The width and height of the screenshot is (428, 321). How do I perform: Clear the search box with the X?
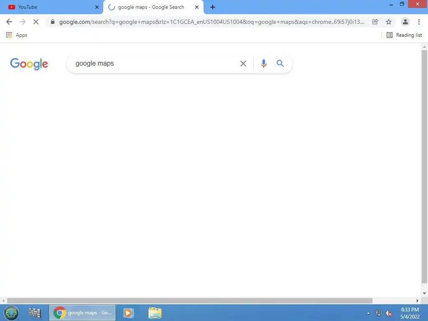243,64
